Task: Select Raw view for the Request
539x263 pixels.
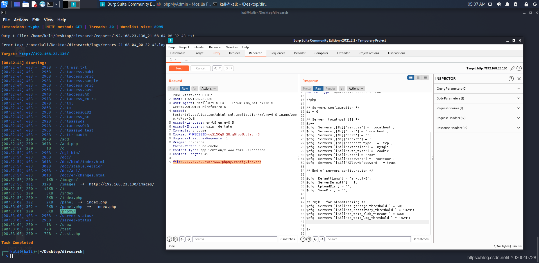Action: [185, 89]
